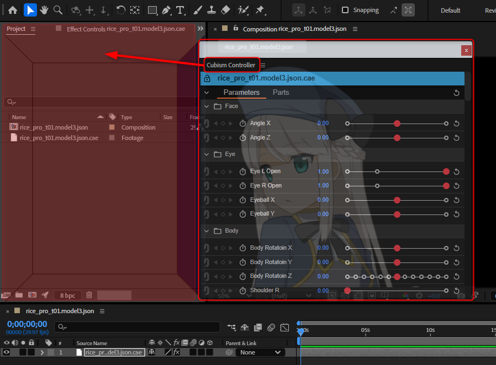Screen dimensions: 496x365
Task: Select the Puppet Pin tool
Action: pos(260,10)
